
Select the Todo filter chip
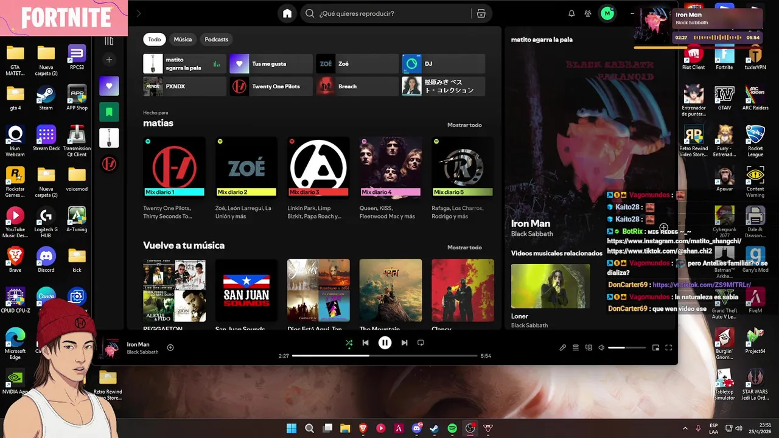click(x=155, y=40)
